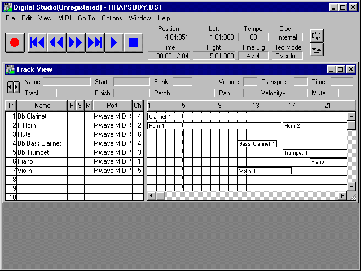Open the MIDI menu
This screenshot has width=361, height=271.
64,18
